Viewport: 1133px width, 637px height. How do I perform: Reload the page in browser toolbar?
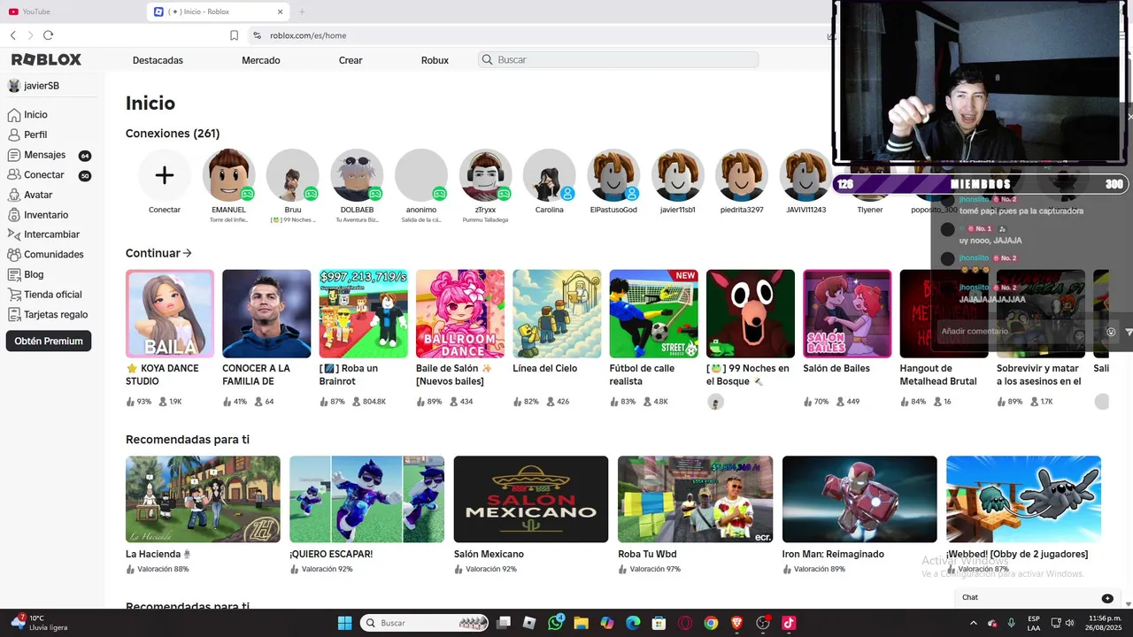click(48, 35)
